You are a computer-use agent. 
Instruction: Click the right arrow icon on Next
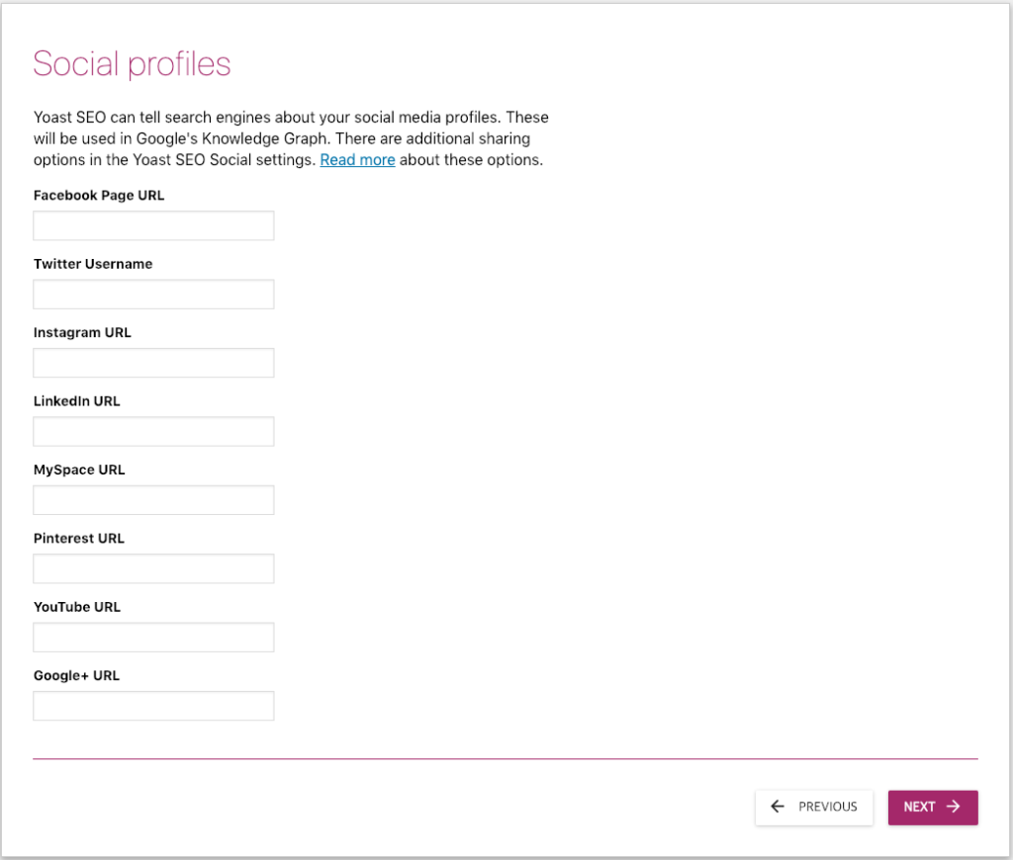pyautogui.click(x=954, y=807)
